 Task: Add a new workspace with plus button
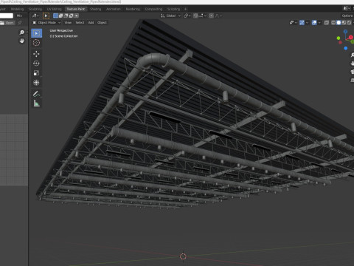click(x=186, y=9)
